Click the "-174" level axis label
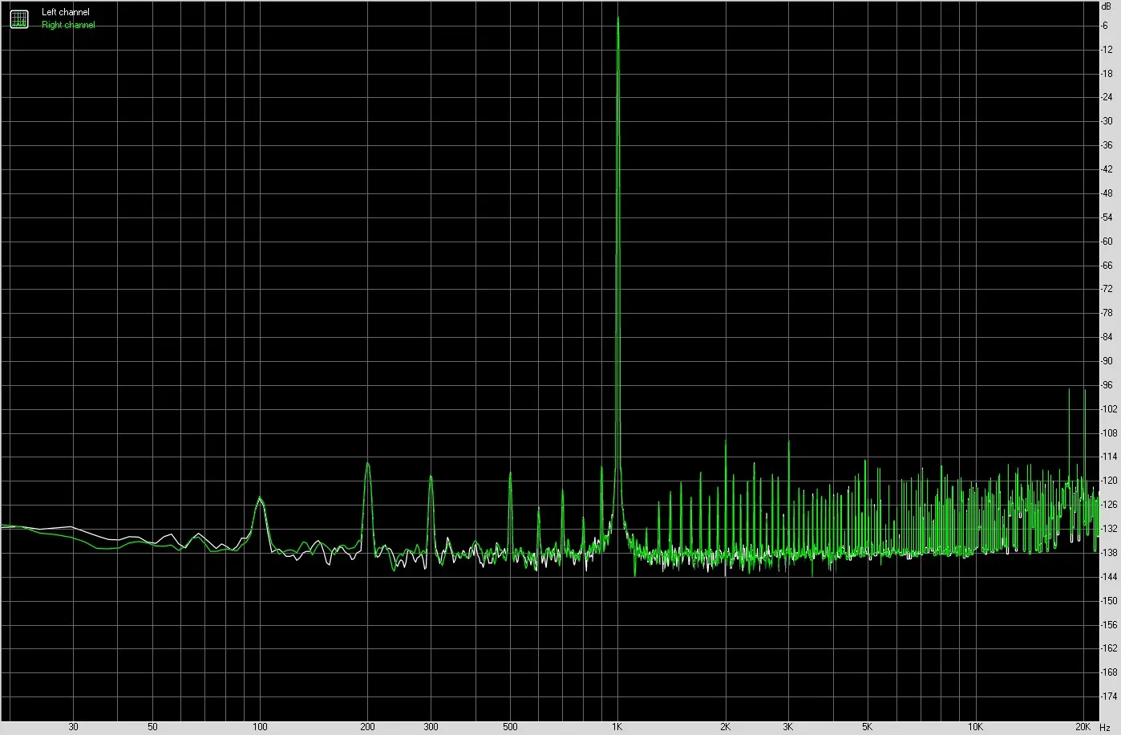 coord(1110,696)
